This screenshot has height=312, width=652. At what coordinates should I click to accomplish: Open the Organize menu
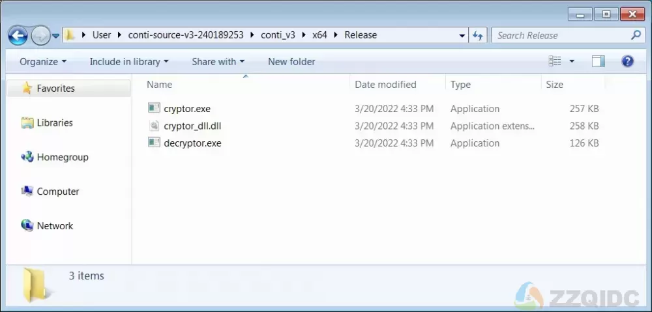pos(43,61)
